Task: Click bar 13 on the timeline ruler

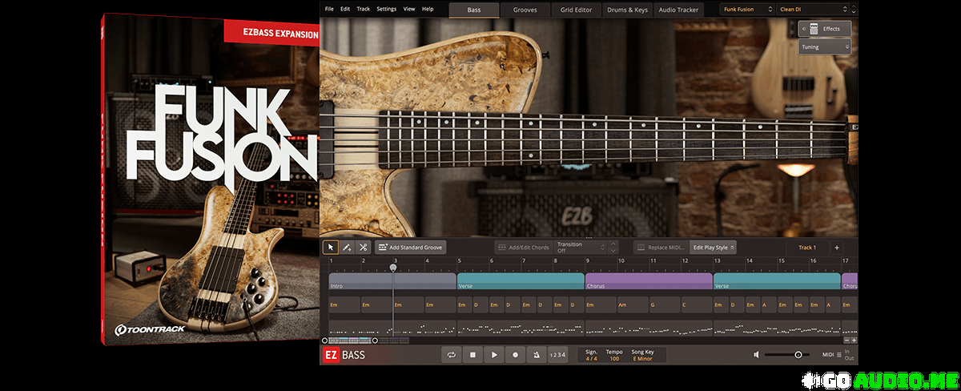Action: point(718,261)
